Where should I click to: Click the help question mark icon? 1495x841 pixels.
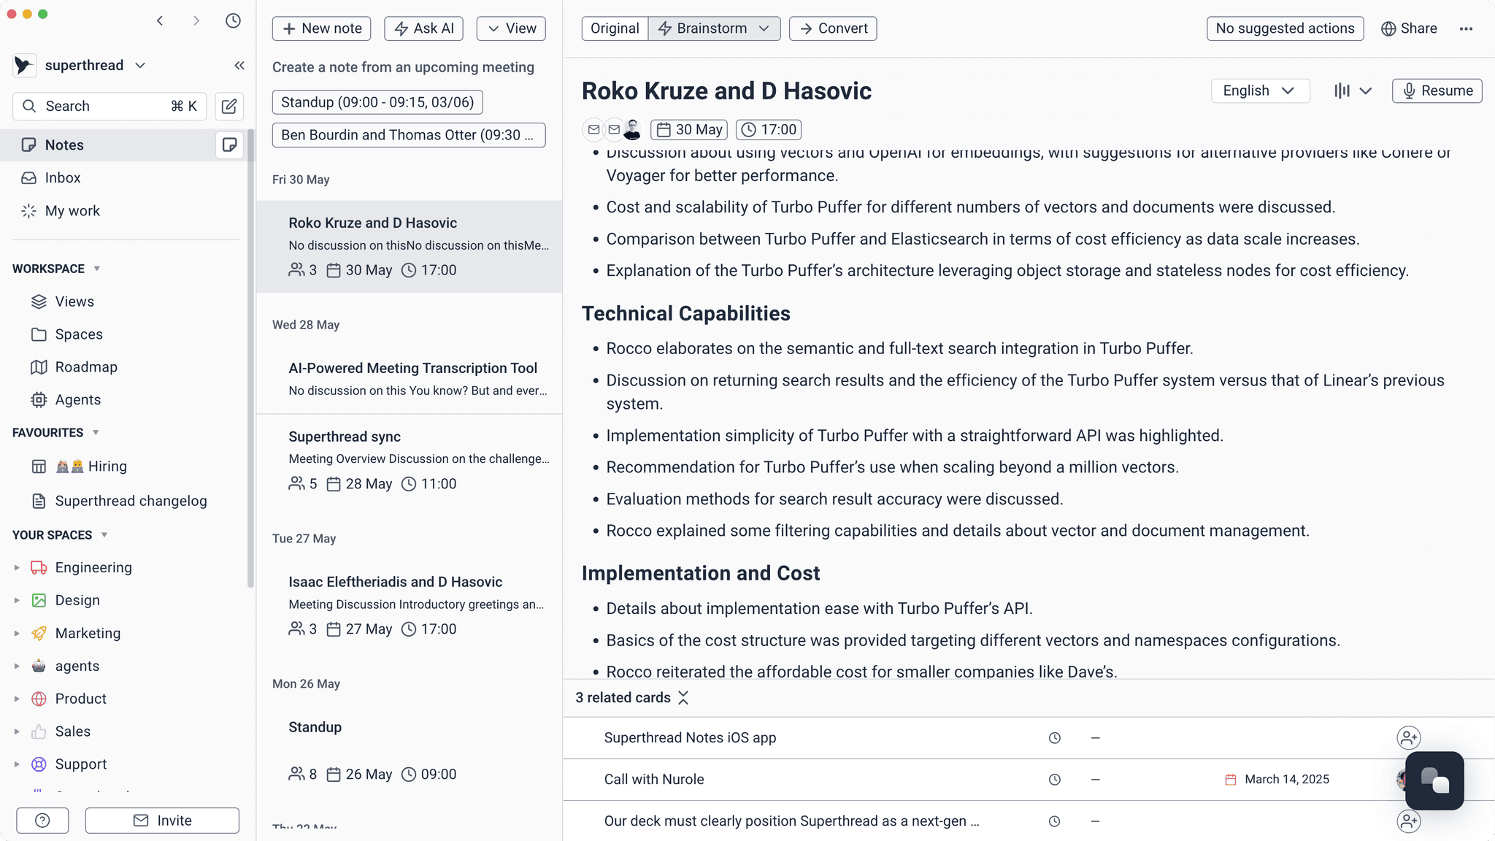(42, 820)
